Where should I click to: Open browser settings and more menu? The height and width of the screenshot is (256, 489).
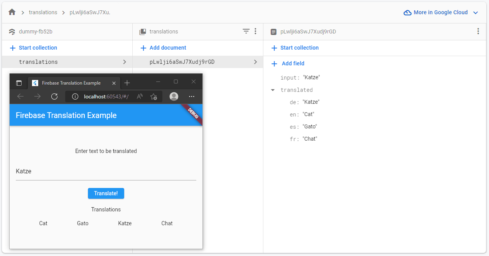(192, 96)
